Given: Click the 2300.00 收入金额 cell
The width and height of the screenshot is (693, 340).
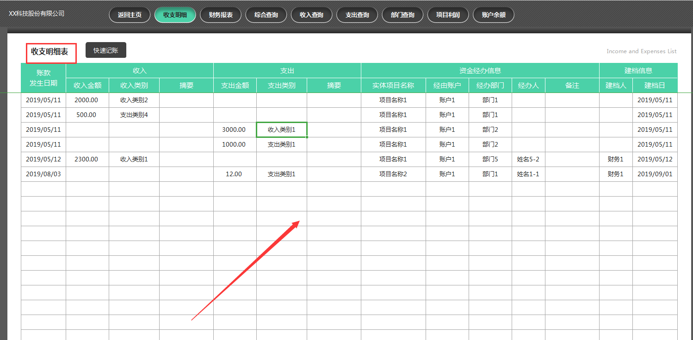Looking at the screenshot, I should (x=86, y=159).
